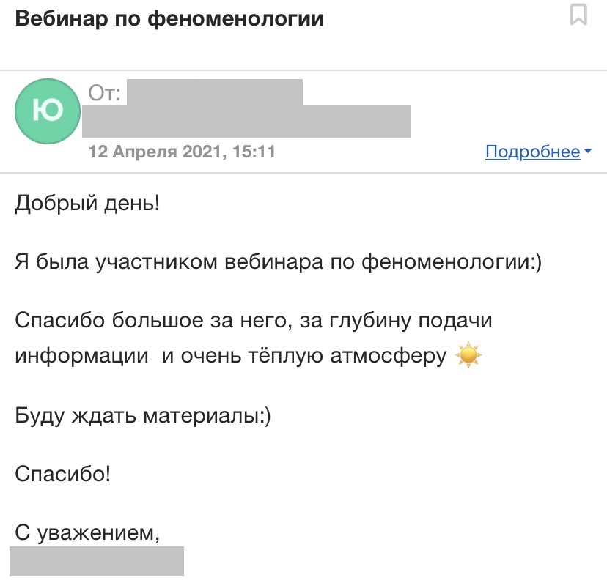Image resolution: width=607 pixels, height=583 pixels.
Task: Click the hidden signature name
Action: pos(97,561)
